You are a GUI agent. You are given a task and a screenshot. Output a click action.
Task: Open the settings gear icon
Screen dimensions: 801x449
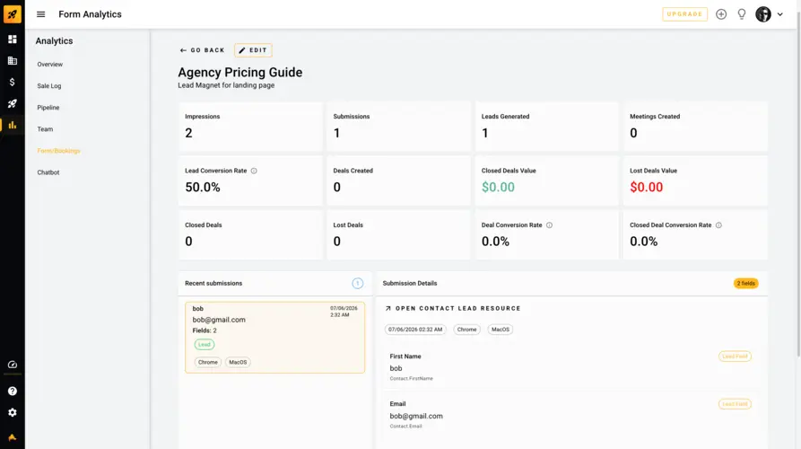click(x=13, y=413)
